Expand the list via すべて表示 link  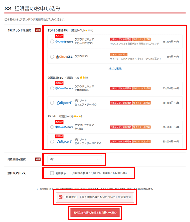tap(115, 69)
